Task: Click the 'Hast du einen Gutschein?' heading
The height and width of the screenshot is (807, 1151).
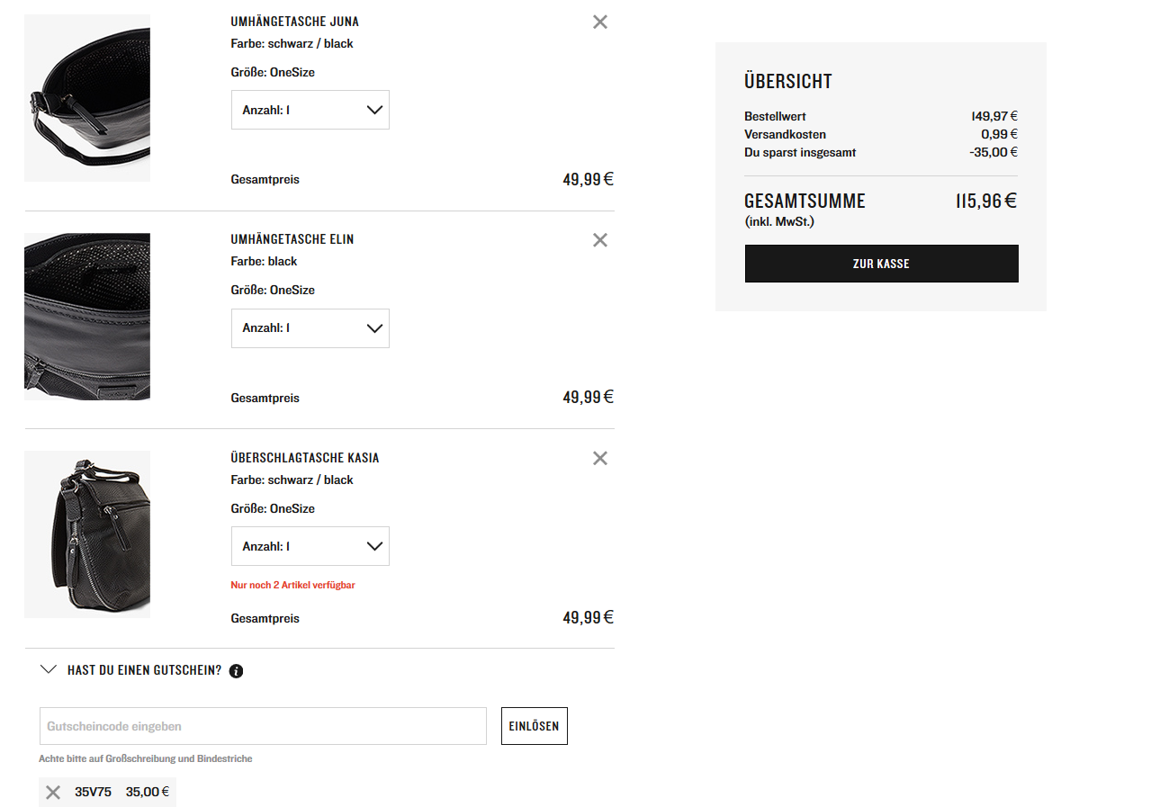Action: click(x=144, y=670)
